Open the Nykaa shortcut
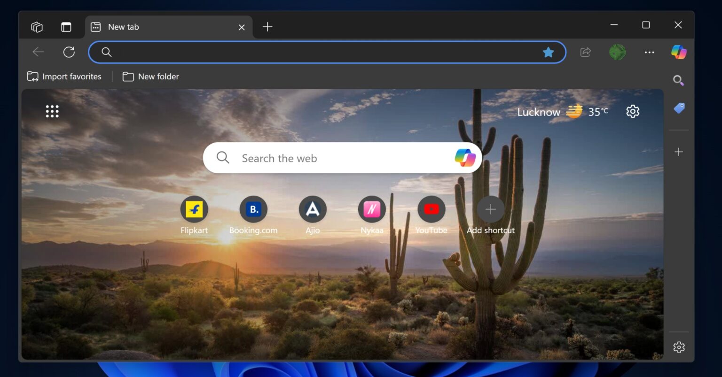Image resolution: width=722 pixels, height=377 pixels. coord(372,209)
